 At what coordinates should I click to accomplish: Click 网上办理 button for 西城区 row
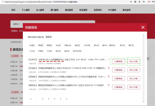(x=134, y=79)
